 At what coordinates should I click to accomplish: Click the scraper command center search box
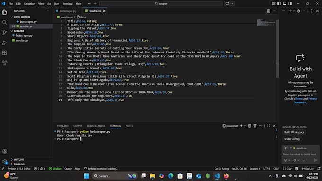[x=161, y=3]
